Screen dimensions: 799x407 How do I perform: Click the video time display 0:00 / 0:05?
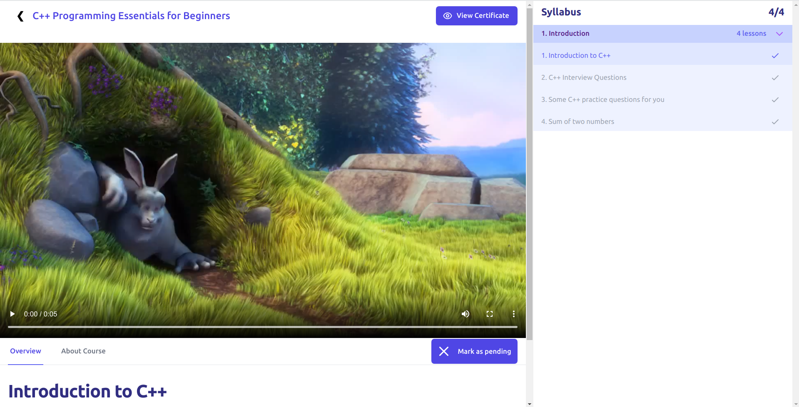(40, 314)
